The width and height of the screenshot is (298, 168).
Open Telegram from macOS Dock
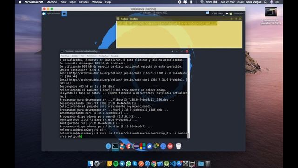pyautogui.click(x=122, y=164)
